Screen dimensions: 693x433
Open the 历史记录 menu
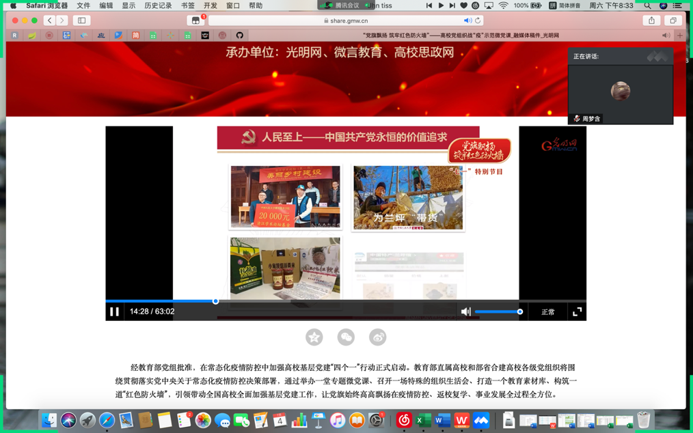point(158,5)
